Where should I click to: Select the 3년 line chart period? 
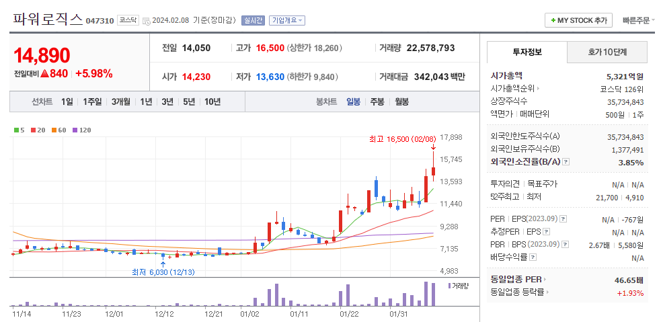pos(167,102)
